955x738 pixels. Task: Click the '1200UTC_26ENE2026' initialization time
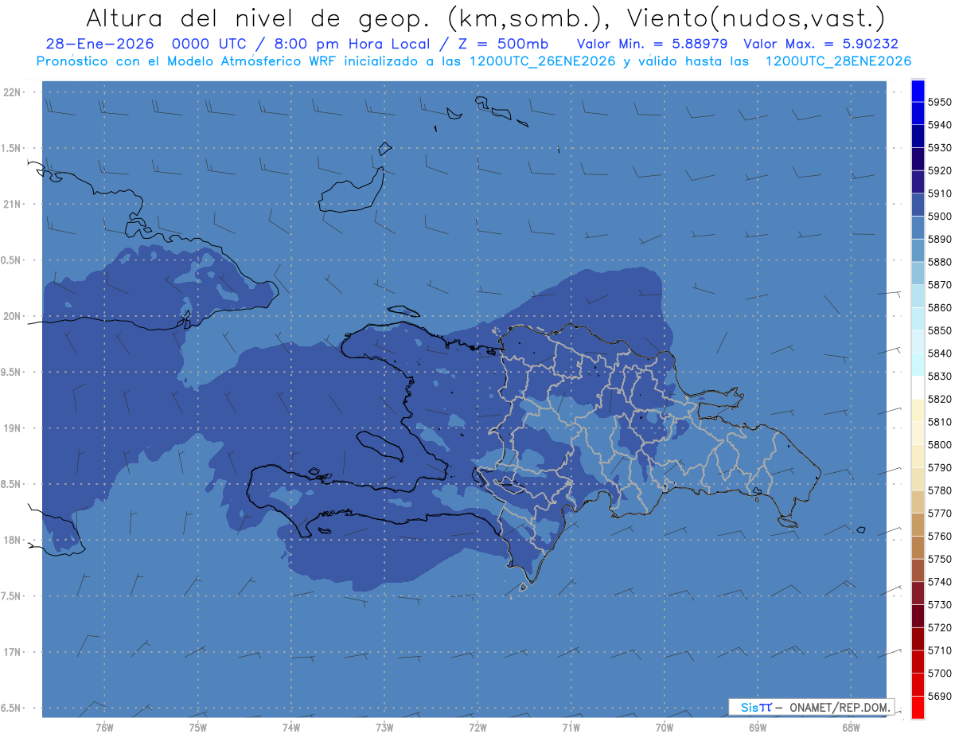click(543, 61)
